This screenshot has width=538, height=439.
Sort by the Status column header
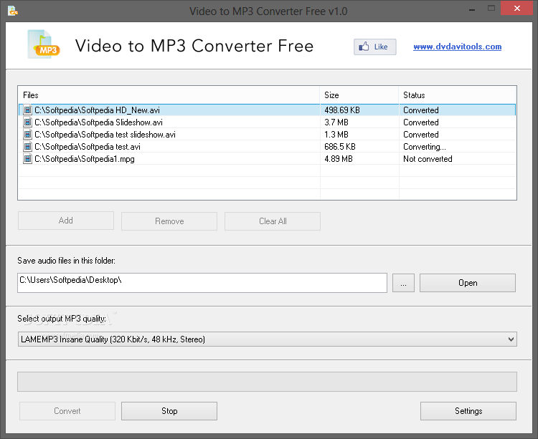(458, 95)
